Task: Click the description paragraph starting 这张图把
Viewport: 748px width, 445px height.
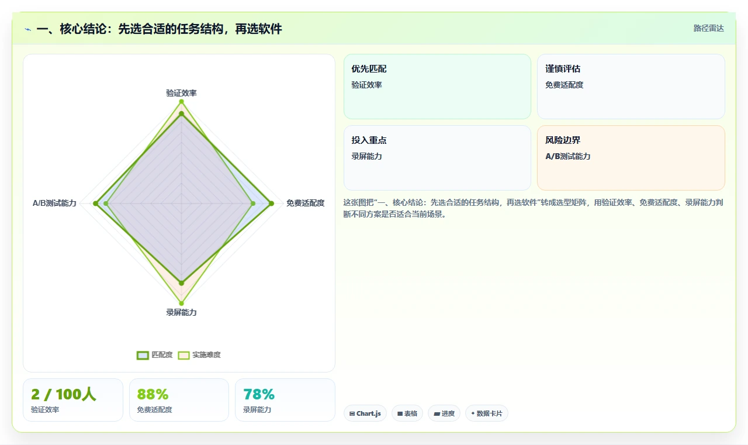Action: tap(534, 208)
